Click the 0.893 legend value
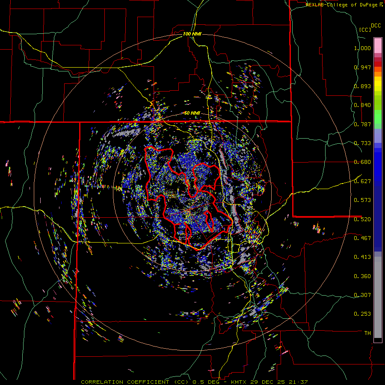Image resolution: width=385 pixels, height=385 pixels. click(362, 86)
